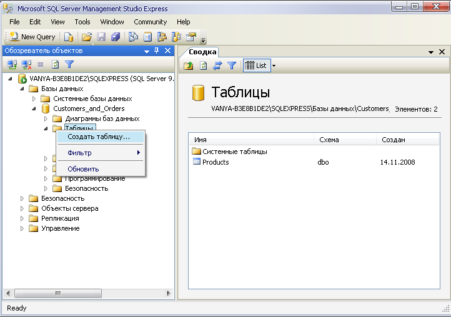Click the Open File folder icon
The image size is (451, 318).
[87, 37]
